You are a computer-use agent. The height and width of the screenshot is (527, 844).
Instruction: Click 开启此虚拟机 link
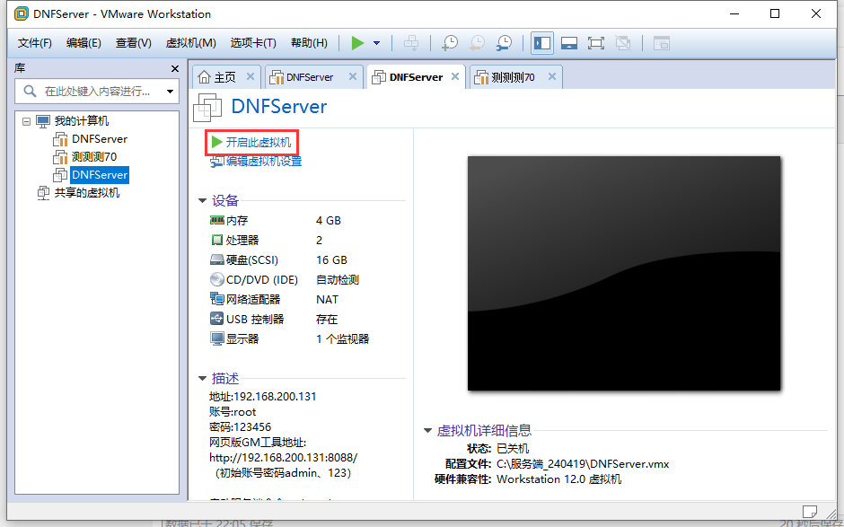pos(258,142)
